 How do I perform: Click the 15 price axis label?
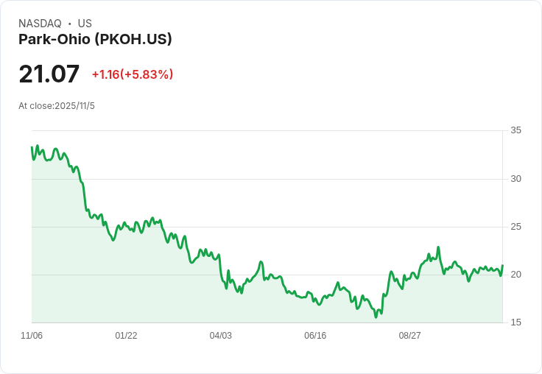point(516,322)
